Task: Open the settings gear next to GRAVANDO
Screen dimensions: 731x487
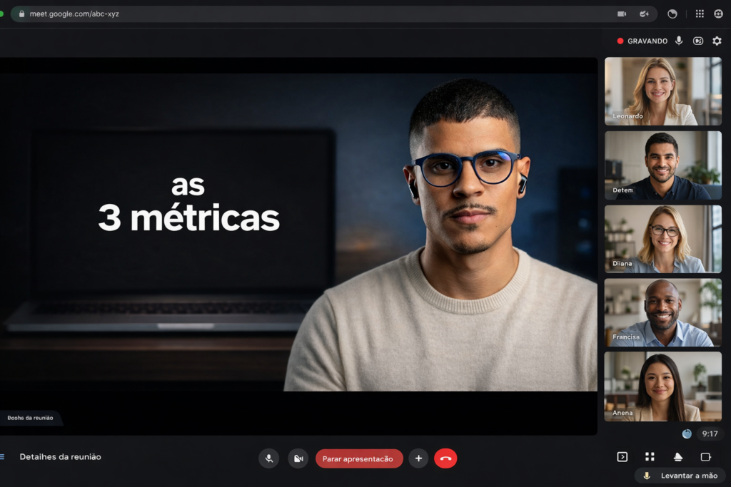Action: [717, 41]
